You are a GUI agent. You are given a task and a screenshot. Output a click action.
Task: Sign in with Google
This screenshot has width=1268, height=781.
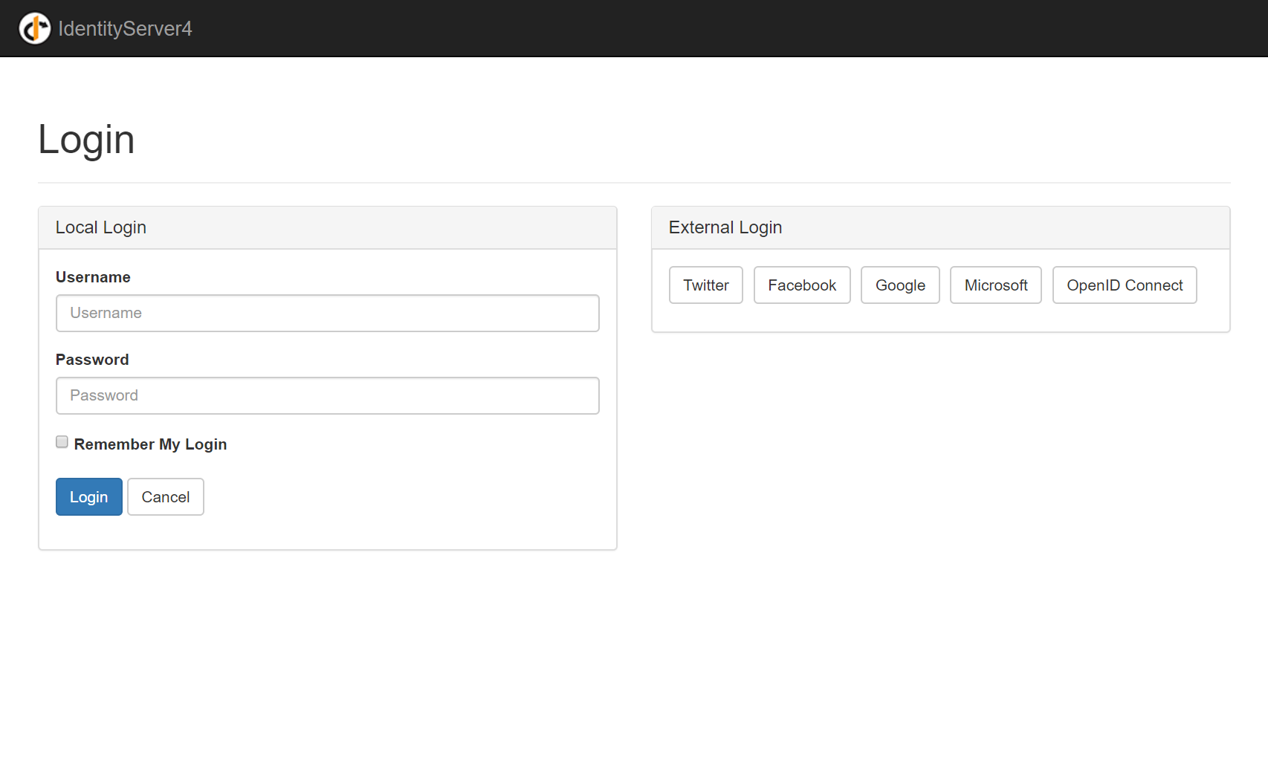click(900, 285)
